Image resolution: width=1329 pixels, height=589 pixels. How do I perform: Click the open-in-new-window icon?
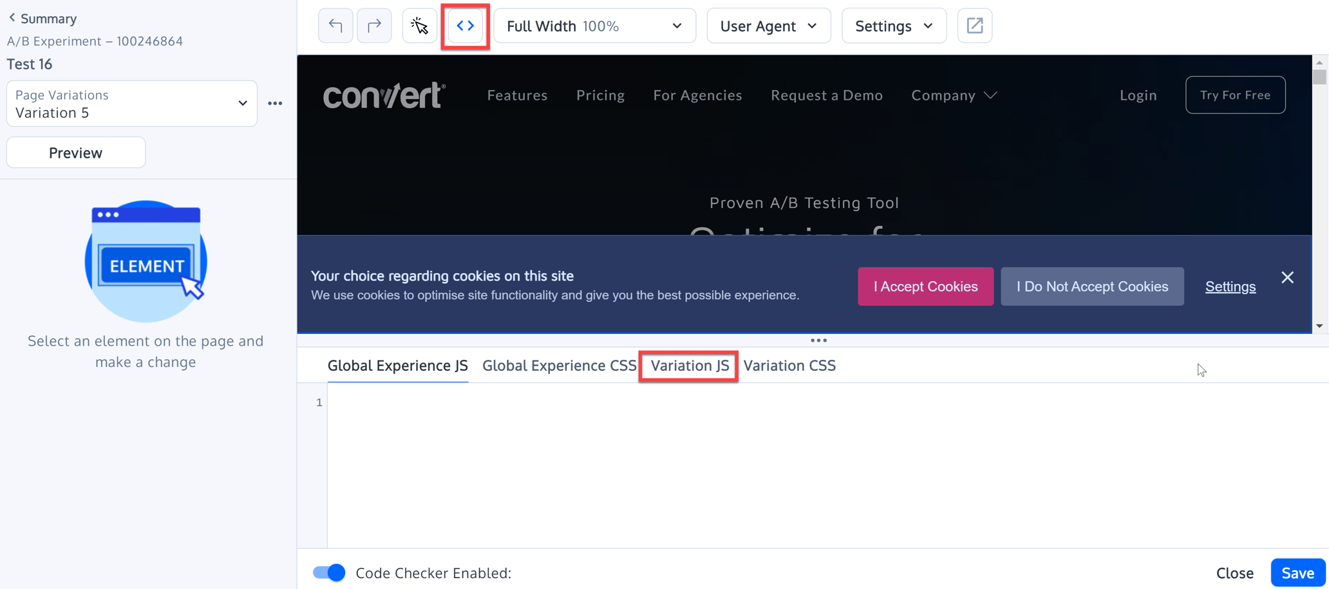pyautogui.click(x=974, y=25)
